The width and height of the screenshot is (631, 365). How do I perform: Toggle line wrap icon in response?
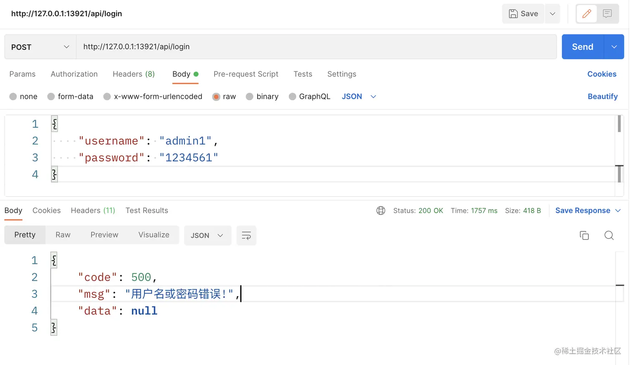pyautogui.click(x=246, y=236)
